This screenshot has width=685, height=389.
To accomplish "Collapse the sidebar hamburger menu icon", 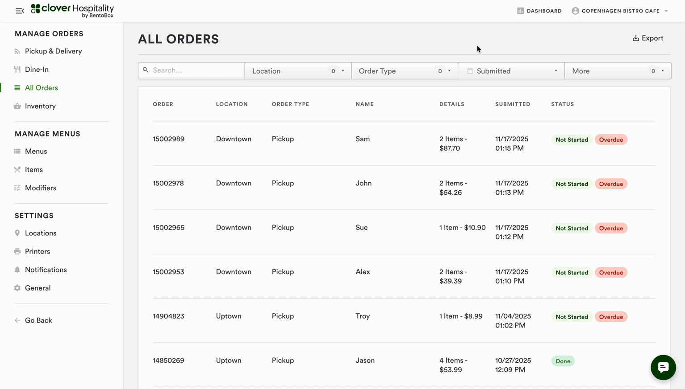I will tap(20, 11).
